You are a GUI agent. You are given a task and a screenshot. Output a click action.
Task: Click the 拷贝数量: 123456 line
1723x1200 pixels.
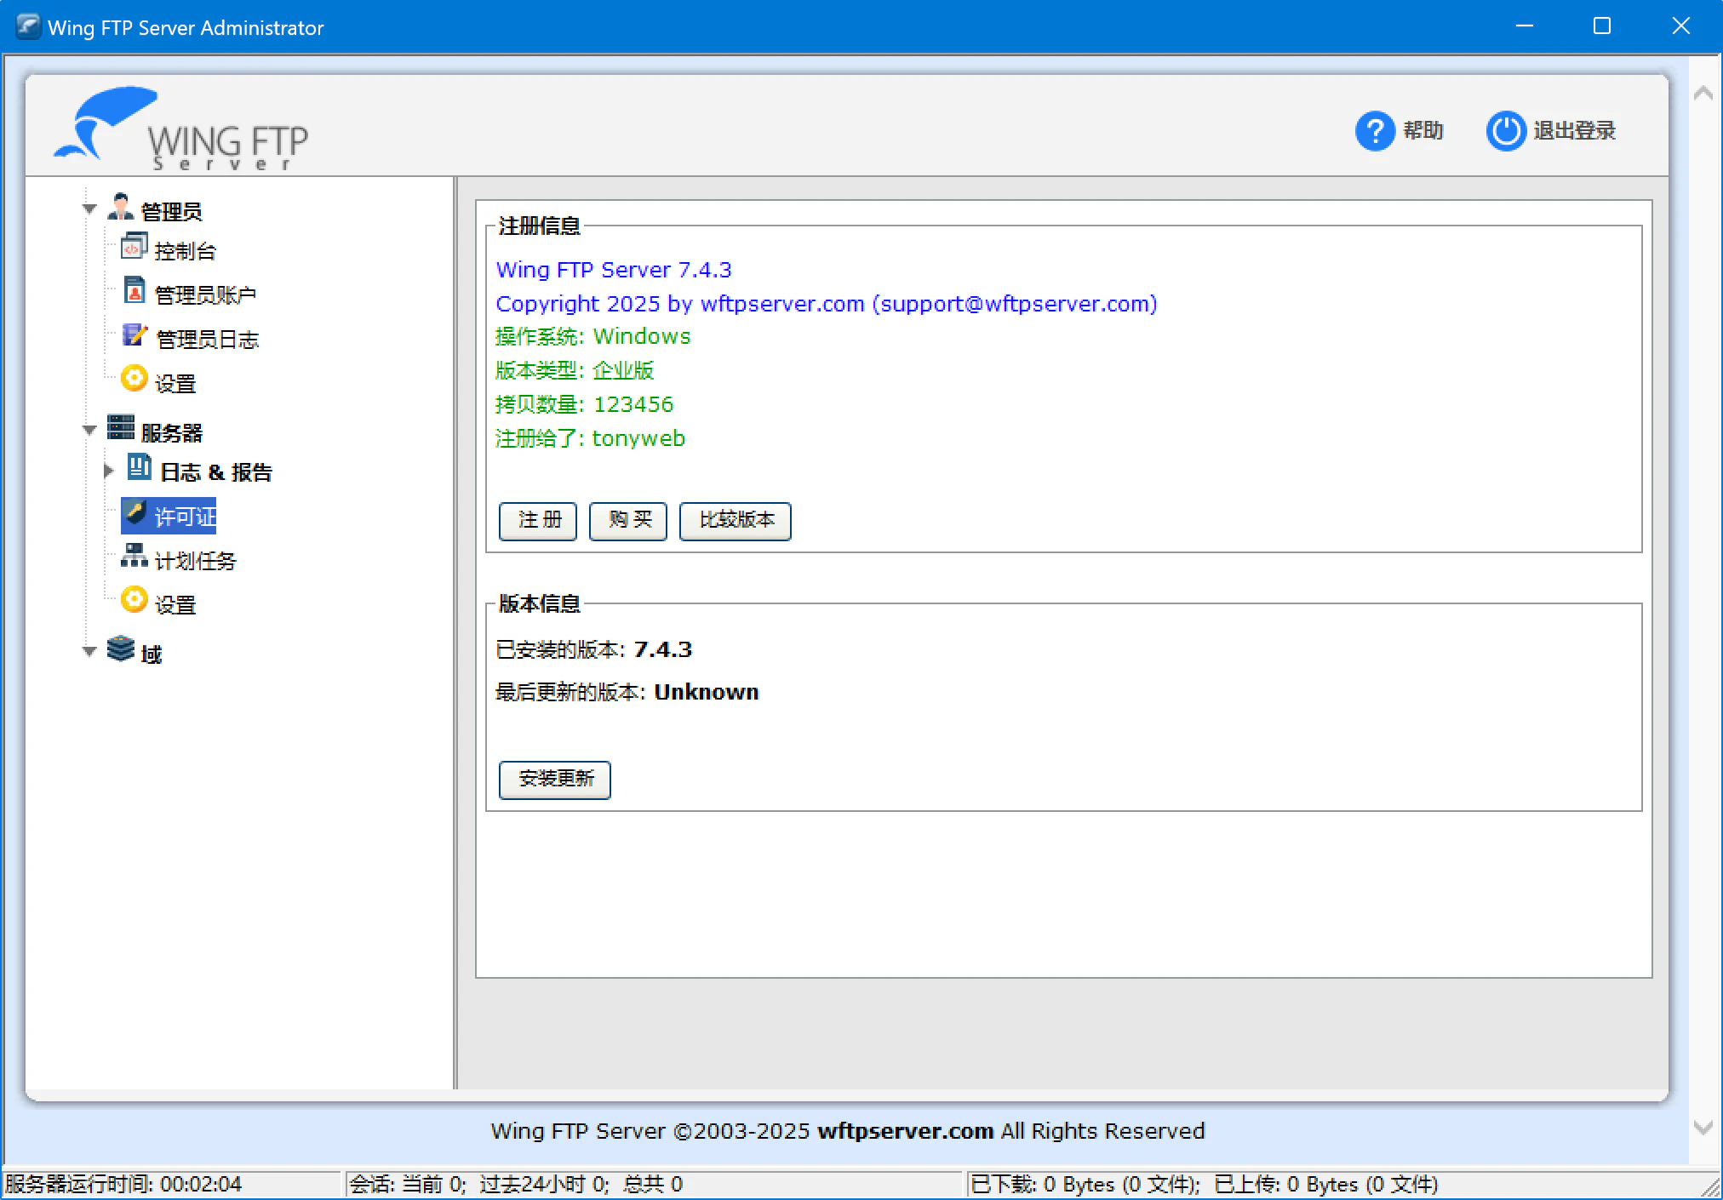click(x=585, y=404)
